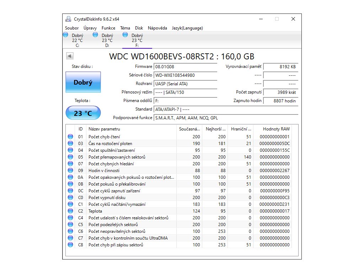This screenshot has height=273, width=364.
Task: Select the Teplota attribute name text
Action: pyautogui.click(x=95, y=211)
